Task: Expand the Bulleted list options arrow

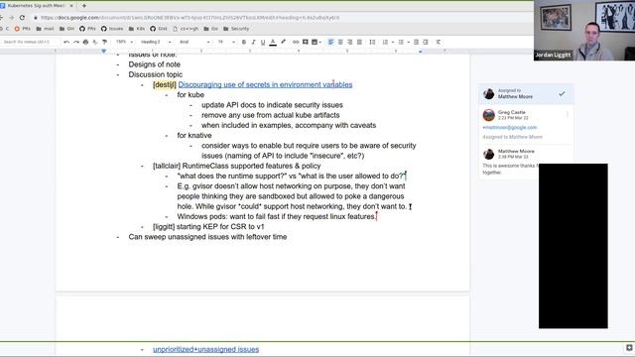Action: [408, 42]
